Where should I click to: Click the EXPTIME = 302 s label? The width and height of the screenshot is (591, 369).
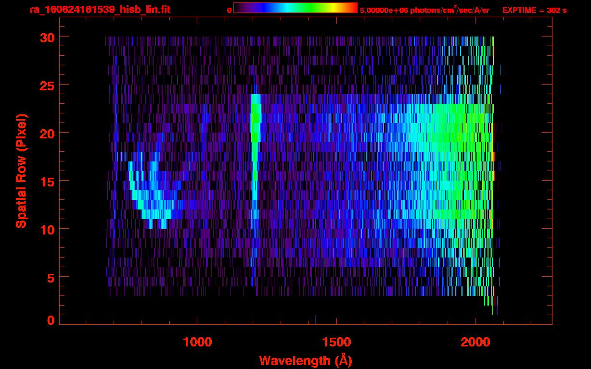534,10
